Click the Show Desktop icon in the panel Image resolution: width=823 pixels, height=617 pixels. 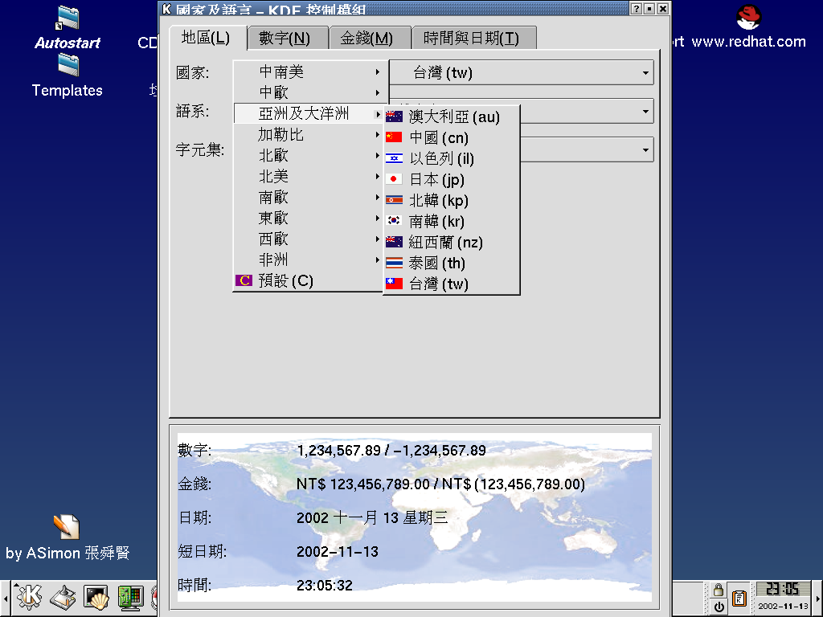63,597
